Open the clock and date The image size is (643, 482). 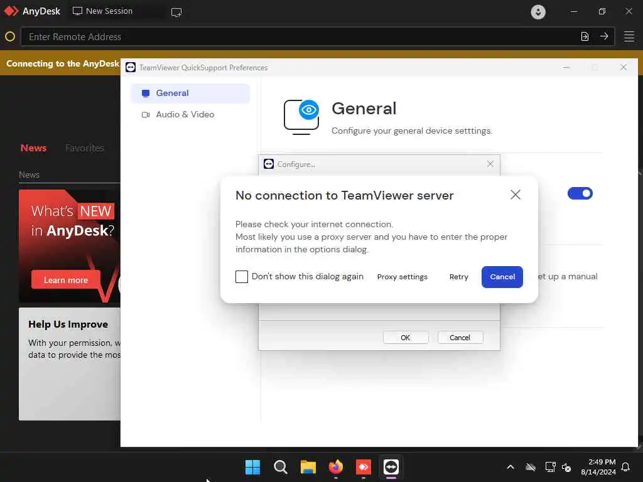tap(598, 467)
